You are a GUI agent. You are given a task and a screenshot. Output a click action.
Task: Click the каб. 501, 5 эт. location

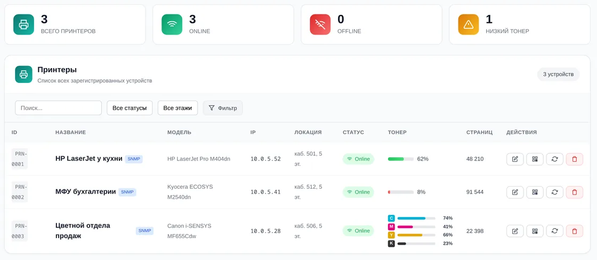[x=309, y=159]
